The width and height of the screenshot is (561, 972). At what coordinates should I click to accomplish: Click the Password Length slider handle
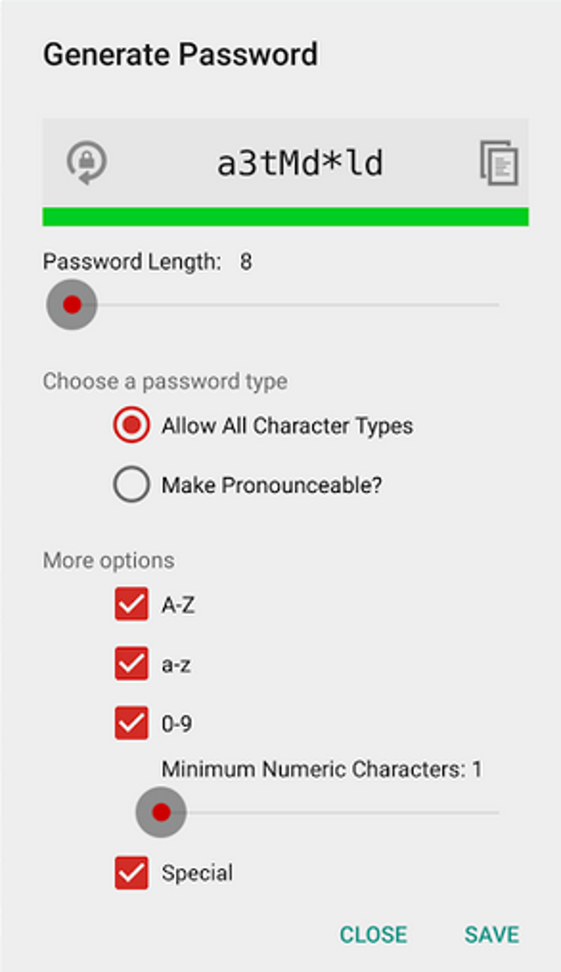point(72,305)
